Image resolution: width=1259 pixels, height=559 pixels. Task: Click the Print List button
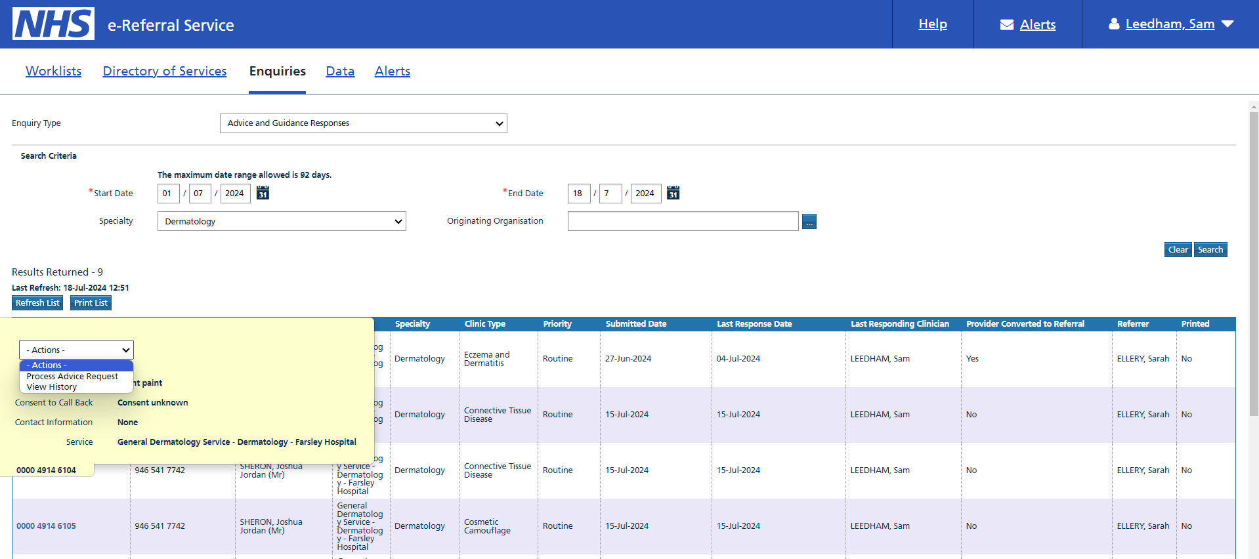pos(91,303)
